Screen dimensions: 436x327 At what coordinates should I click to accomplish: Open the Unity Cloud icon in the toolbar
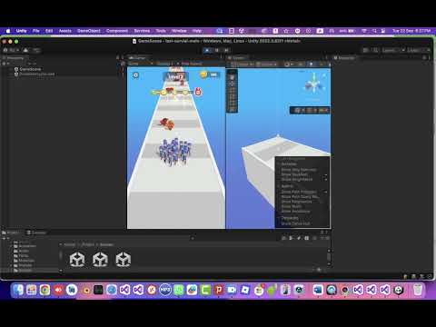pyautogui.click(x=25, y=50)
